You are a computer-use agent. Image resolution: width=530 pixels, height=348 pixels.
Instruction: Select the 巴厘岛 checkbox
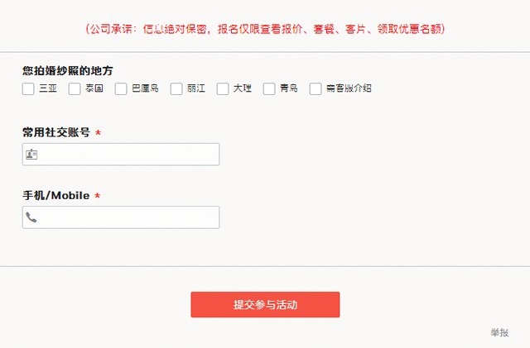(x=121, y=88)
